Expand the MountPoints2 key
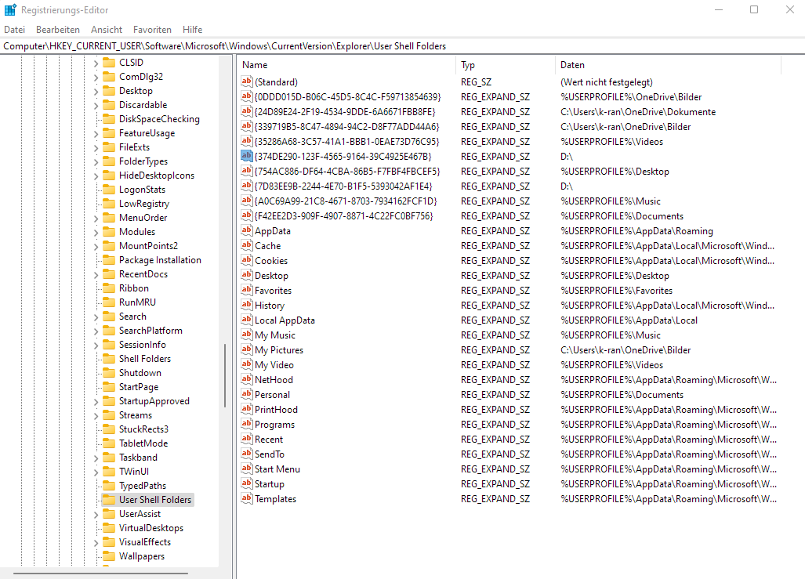 (x=96, y=246)
